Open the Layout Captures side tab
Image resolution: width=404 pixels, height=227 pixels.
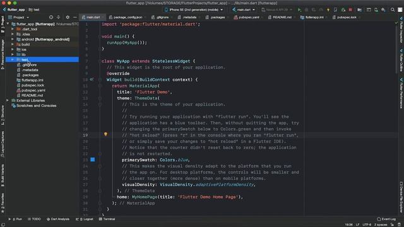pos(3,144)
